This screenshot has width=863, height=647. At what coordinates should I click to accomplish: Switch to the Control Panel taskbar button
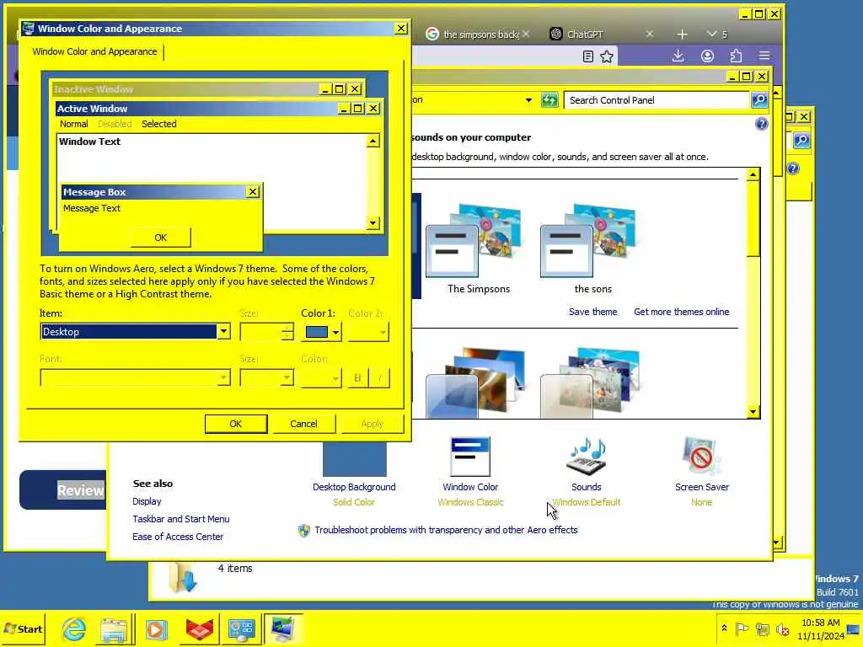pos(242,628)
